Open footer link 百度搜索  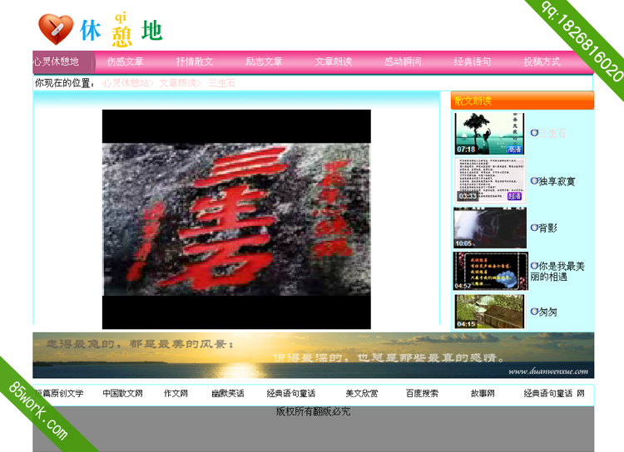pyautogui.click(x=422, y=394)
